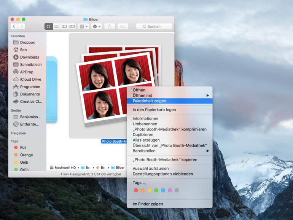This screenshot has width=293, height=220.
Task: Open the gear action menu
Action: click(97, 26)
